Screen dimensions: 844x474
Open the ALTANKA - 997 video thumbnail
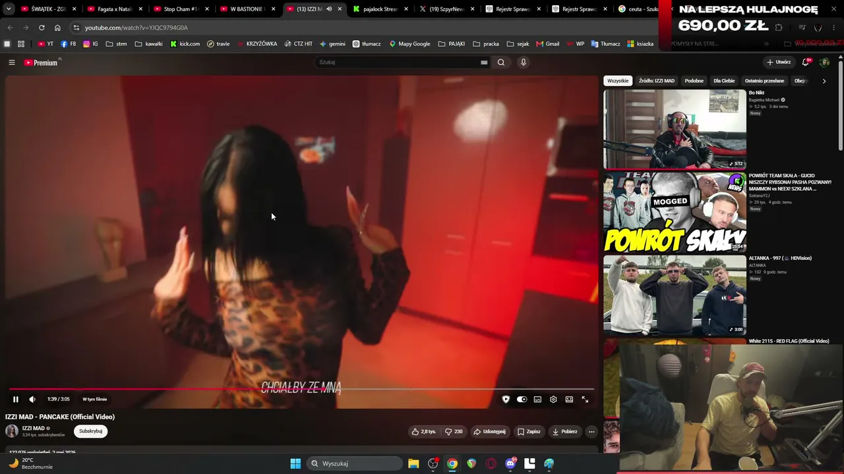[x=675, y=295]
